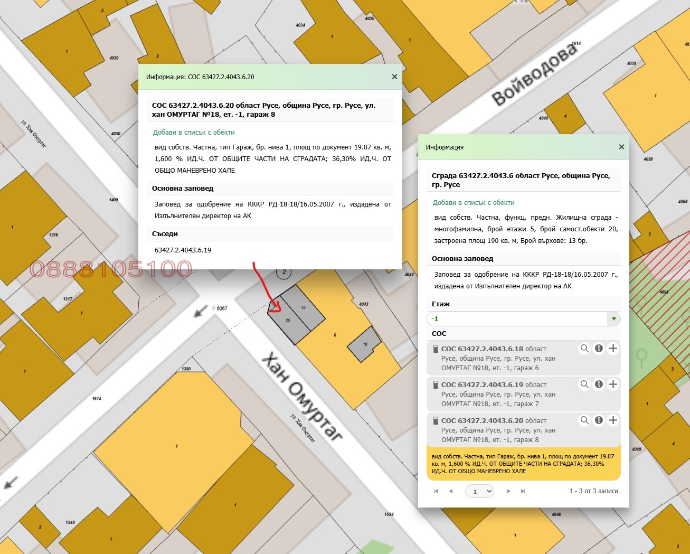The width and height of the screenshot is (690, 554).
Task: Click gray unit 18 on the map
Action: click(364, 344)
